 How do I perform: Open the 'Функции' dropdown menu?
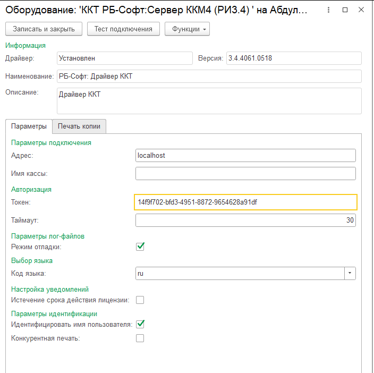pos(187,29)
